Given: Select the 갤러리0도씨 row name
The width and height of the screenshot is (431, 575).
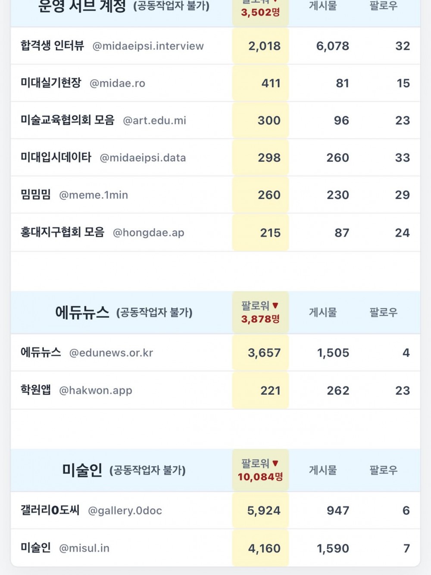Looking at the screenshot, I should pos(50,510).
